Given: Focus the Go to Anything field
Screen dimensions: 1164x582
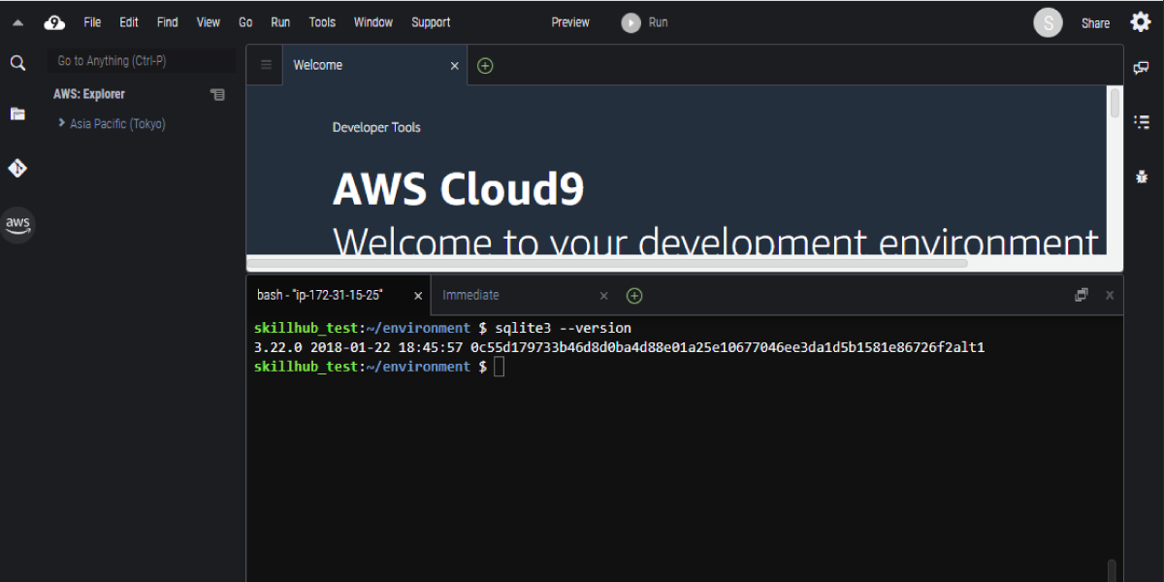Looking at the screenshot, I should 142,61.
